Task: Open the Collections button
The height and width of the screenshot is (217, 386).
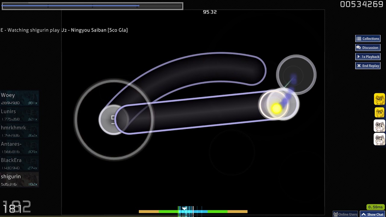Action: click(x=368, y=39)
